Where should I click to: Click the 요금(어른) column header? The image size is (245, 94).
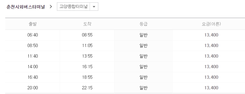(x=211, y=24)
